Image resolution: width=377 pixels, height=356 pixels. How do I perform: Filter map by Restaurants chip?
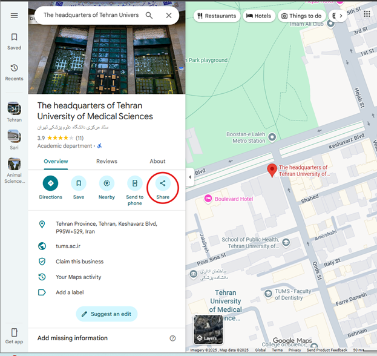[x=217, y=16]
